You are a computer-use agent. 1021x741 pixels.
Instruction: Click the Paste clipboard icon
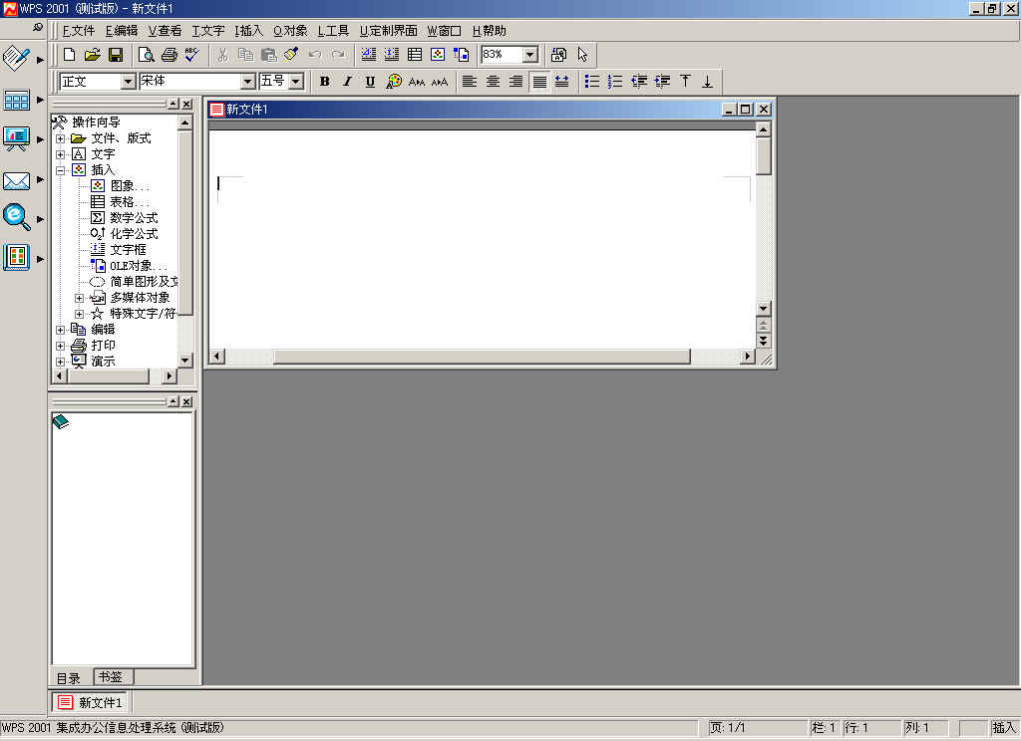(x=268, y=55)
